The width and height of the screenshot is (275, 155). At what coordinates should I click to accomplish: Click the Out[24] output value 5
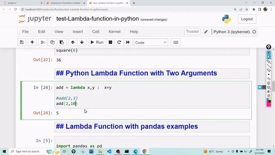point(58,113)
